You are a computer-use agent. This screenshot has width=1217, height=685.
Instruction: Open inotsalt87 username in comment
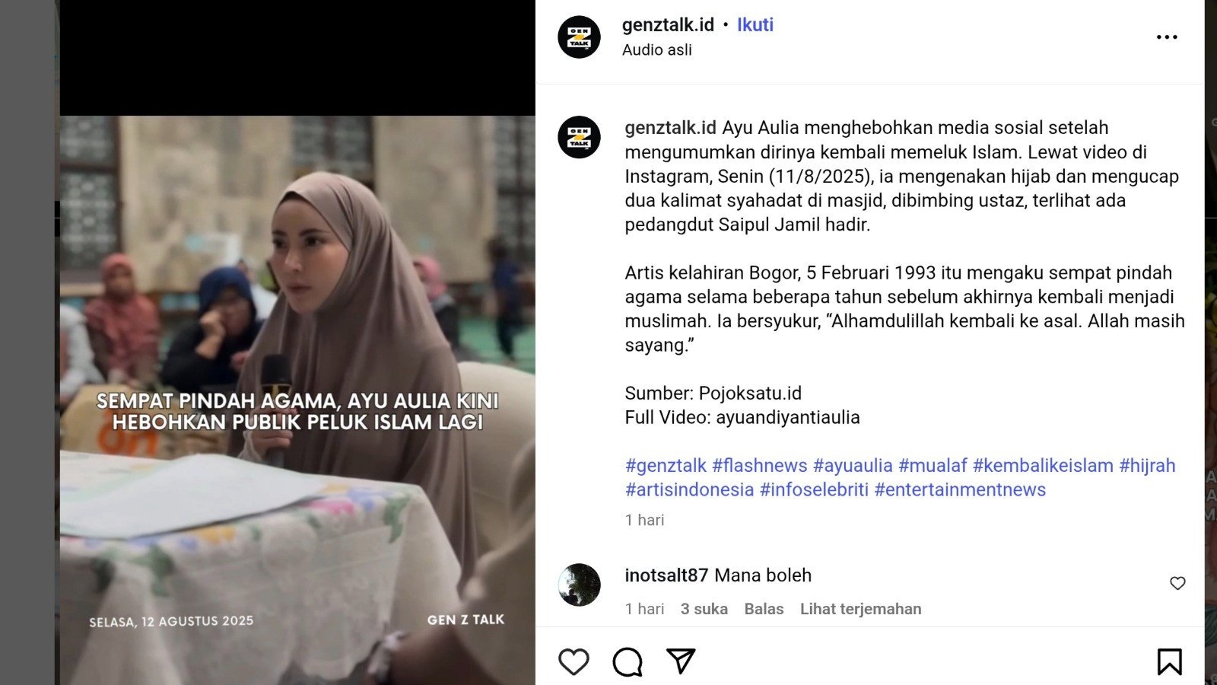666,575
